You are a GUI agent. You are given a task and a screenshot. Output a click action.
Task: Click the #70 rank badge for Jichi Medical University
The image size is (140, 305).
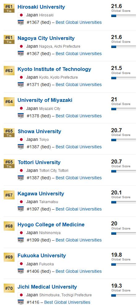coord(9,288)
